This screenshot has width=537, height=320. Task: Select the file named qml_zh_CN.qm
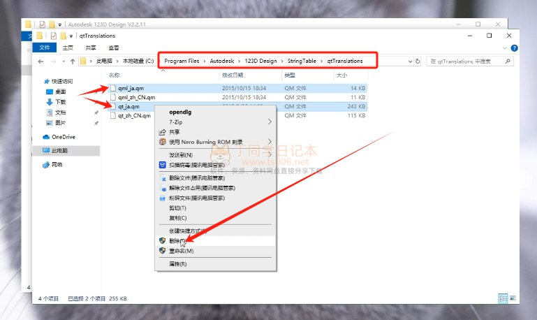tap(137, 97)
